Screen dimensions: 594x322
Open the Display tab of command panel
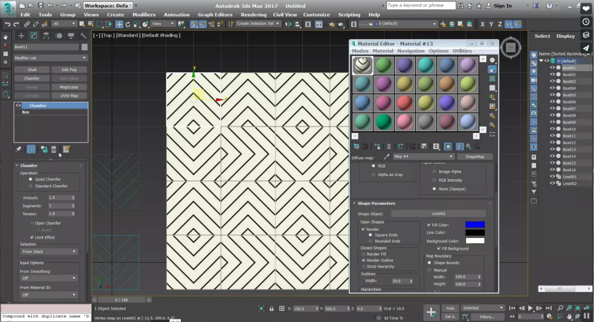[71, 36]
